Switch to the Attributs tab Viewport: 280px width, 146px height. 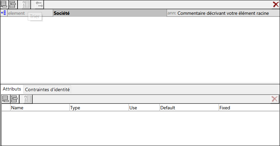(x=12, y=89)
